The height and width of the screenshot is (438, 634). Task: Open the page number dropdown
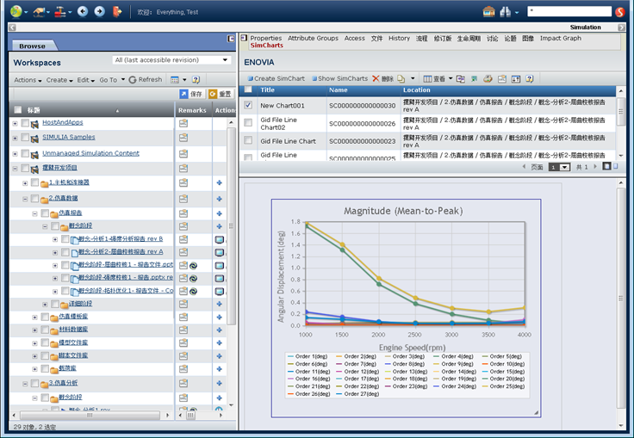pos(560,167)
